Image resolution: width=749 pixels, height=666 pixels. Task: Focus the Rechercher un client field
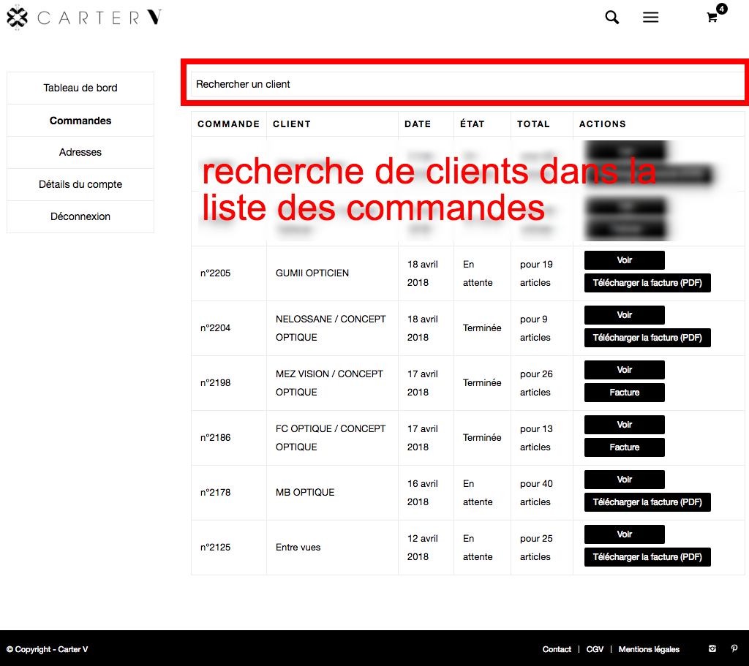point(467,84)
